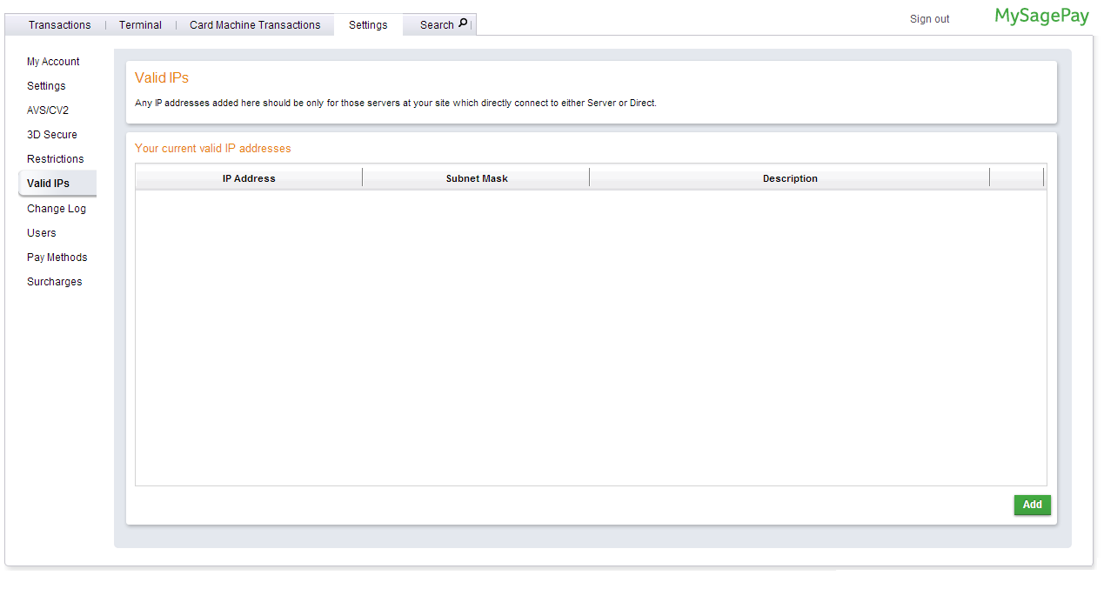View the Change Log page
This screenshot has width=1104, height=589.
(57, 209)
